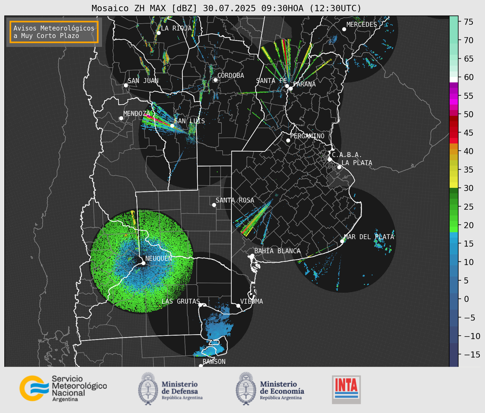
Task: Click the Mendoza city marker dot
Action: coord(121,118)
